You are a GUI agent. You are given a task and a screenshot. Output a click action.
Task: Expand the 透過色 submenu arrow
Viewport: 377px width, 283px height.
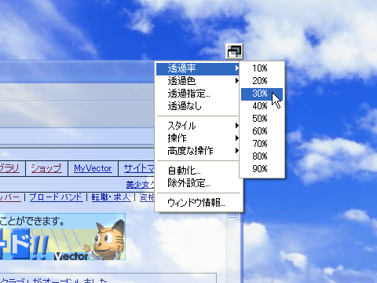pyautogui.click(x=237, y=81)
